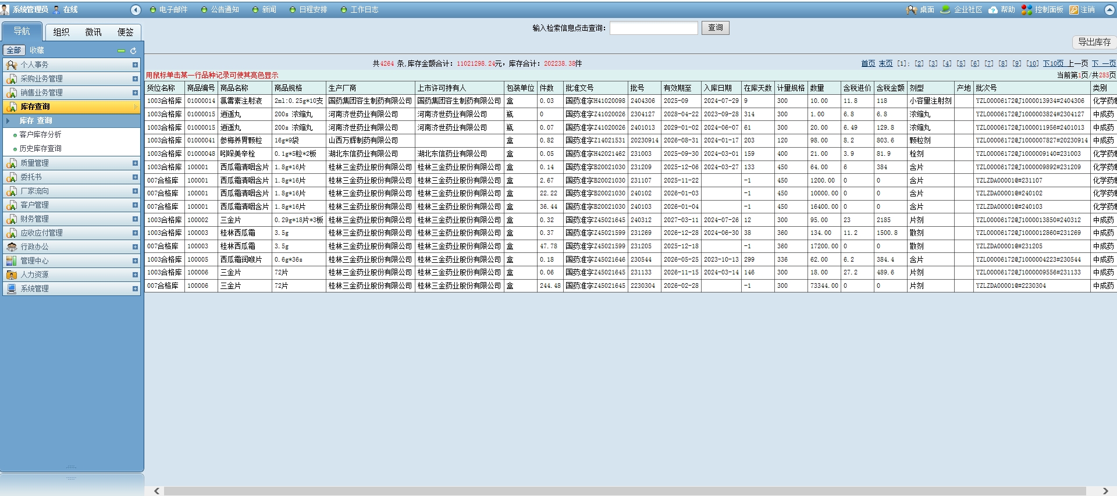Click the 系统管理 computer icon
The width and height of the screenshot is (1117, 496).
pyautogui.click(x=11, y=288)
